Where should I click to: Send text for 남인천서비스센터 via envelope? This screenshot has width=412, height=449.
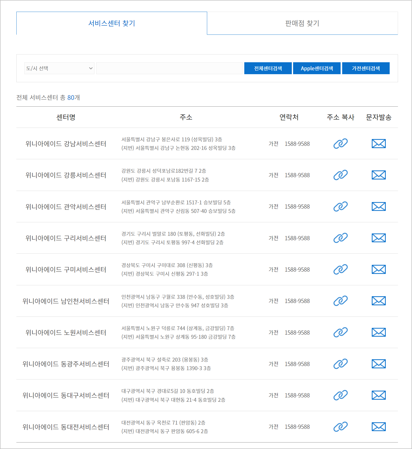pos(379,301)
